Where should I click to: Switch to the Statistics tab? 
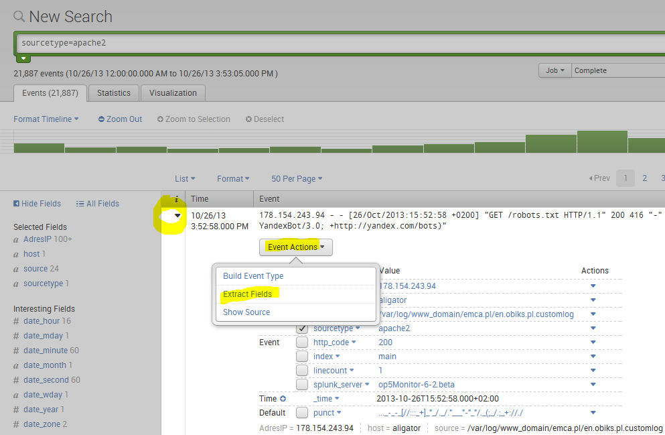tap(113, 93)
